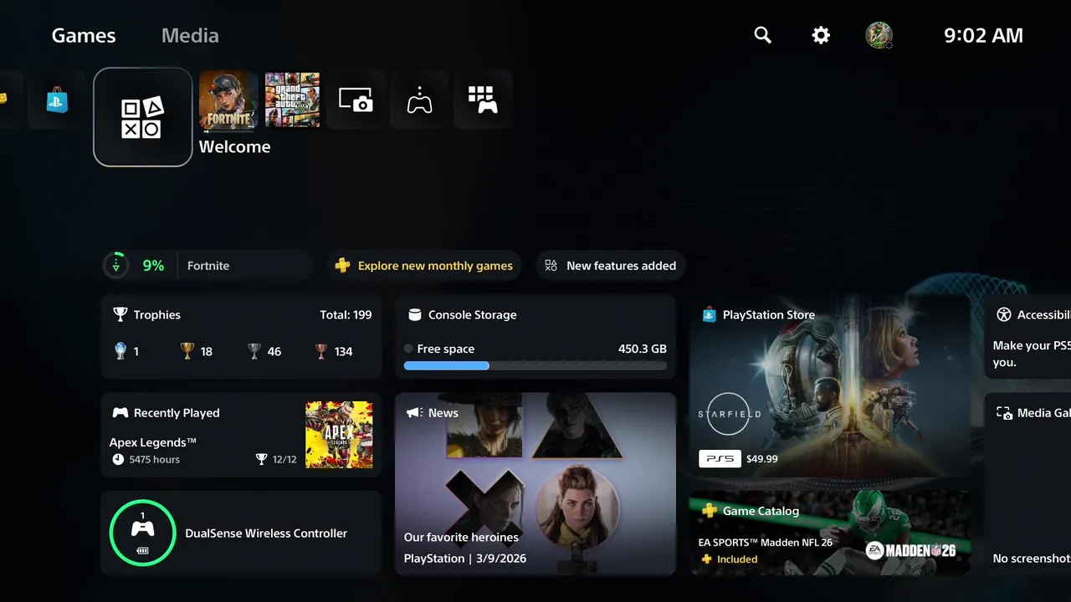
Task: Open the Game Catalog Madden card
Action: (x=830, y=533)
